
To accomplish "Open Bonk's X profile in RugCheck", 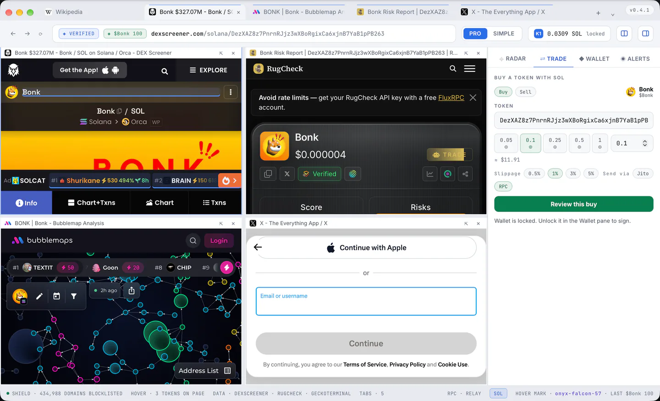I will pyautogui.click(x=287, y=174).
